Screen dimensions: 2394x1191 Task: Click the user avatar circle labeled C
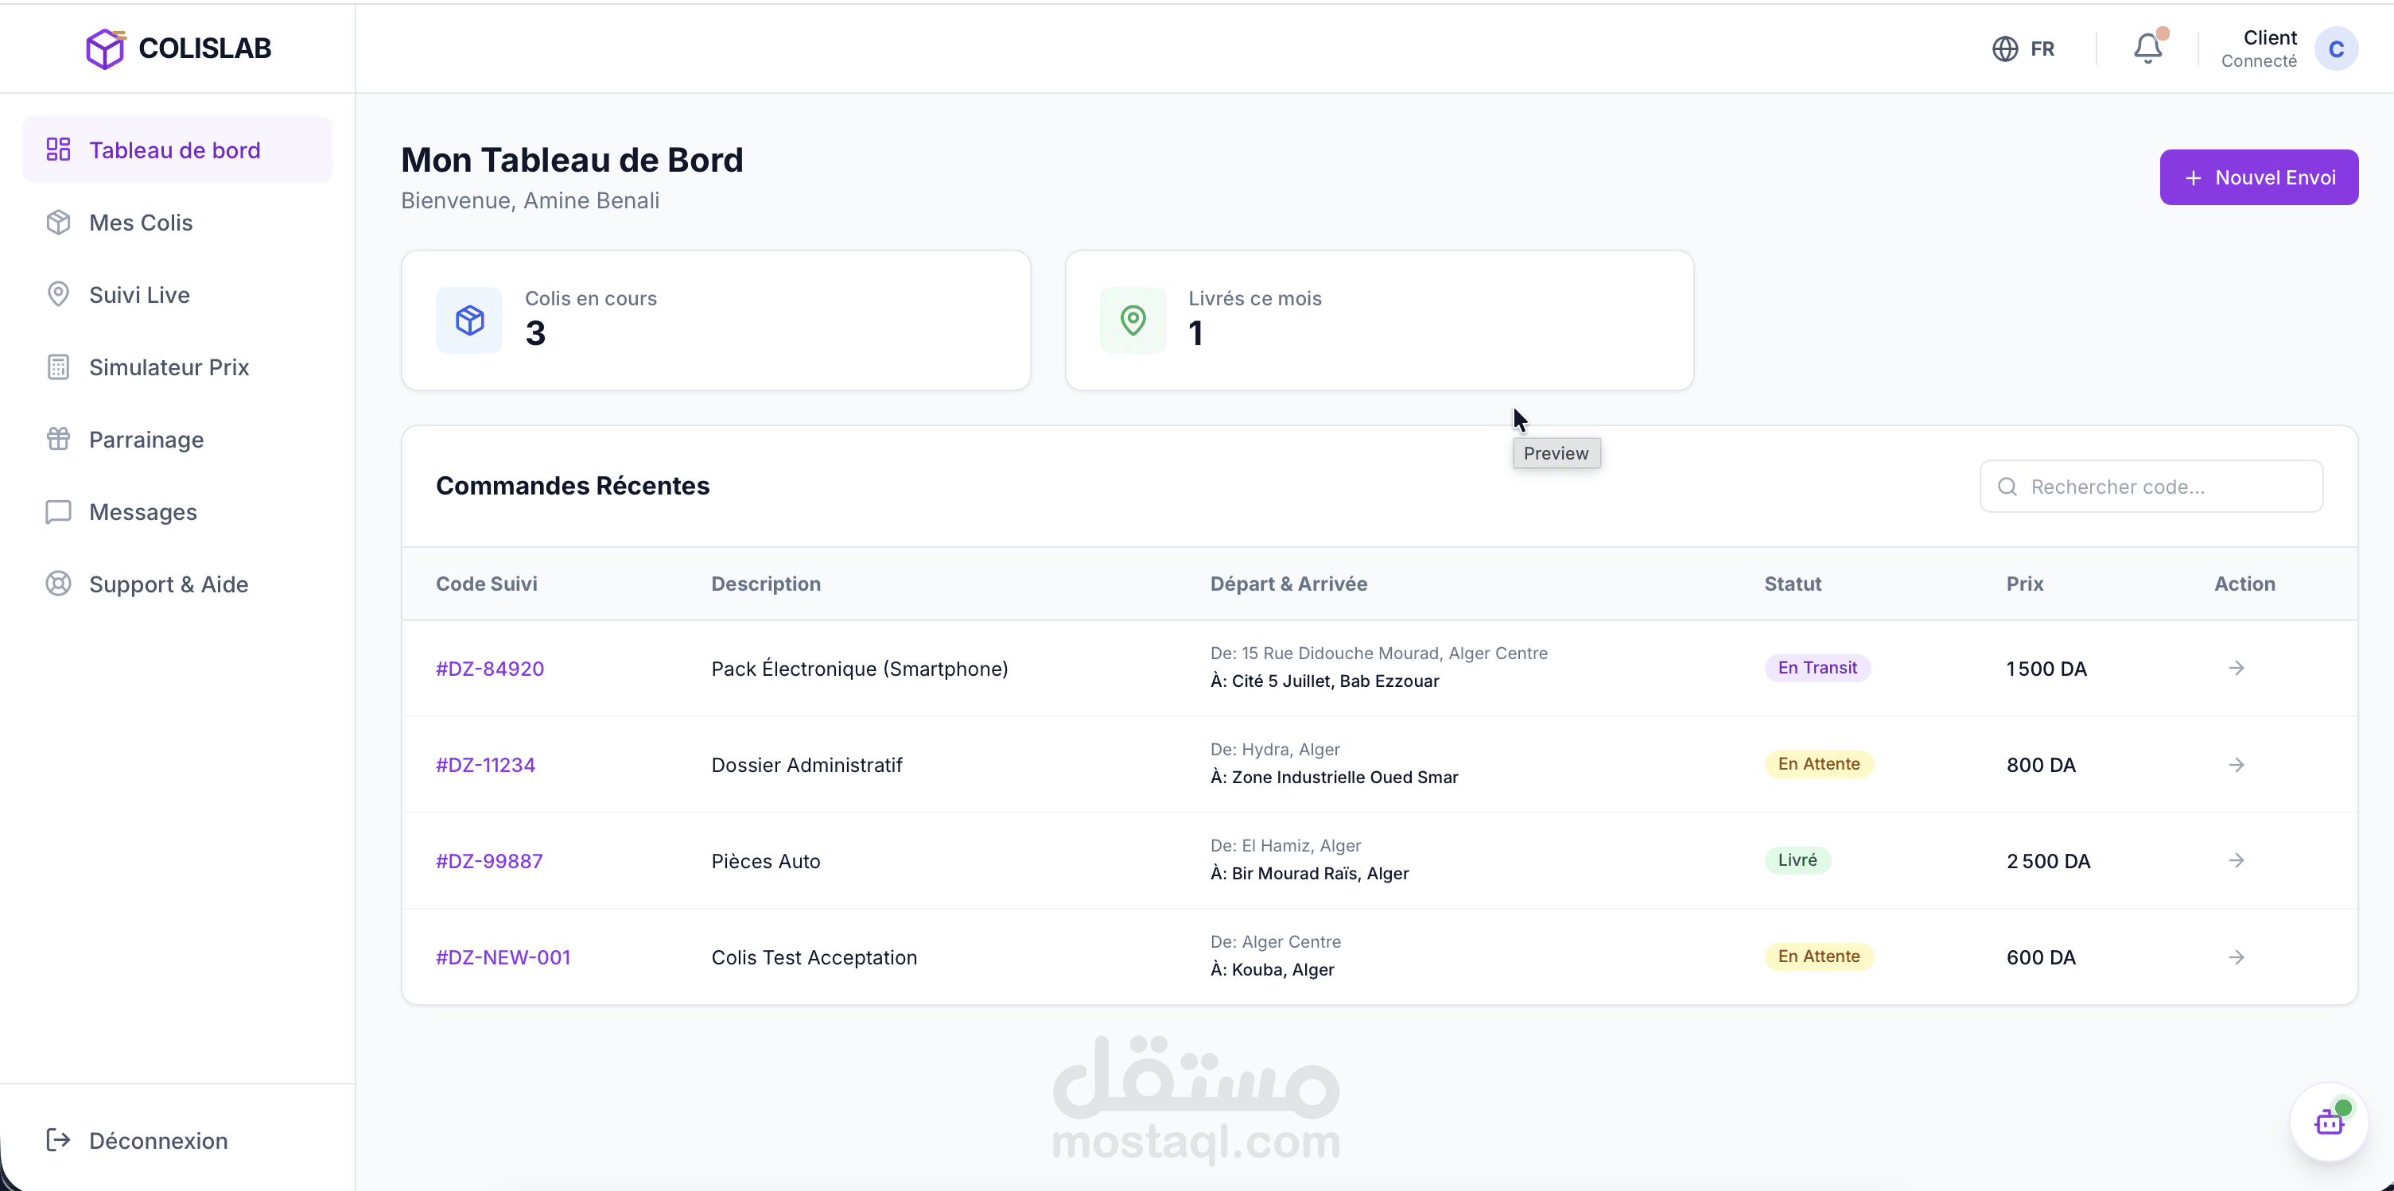pos(2335,48)
